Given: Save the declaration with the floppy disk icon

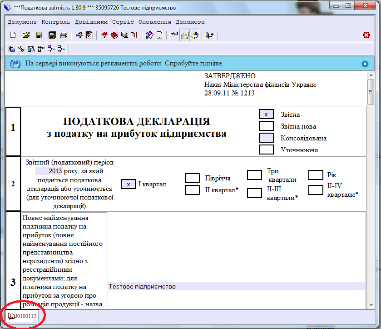Looking at the screenshot, I should click(x=39, y=35).
